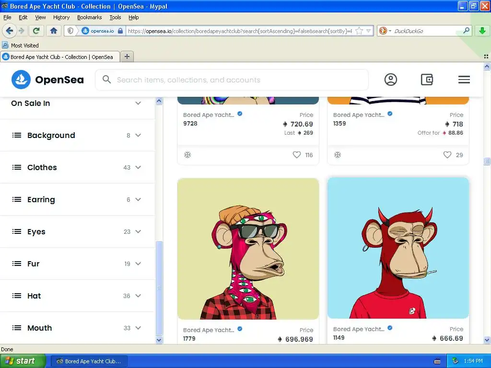
Task: Open the OpenSea account profile icon
Action: point(390,80)
